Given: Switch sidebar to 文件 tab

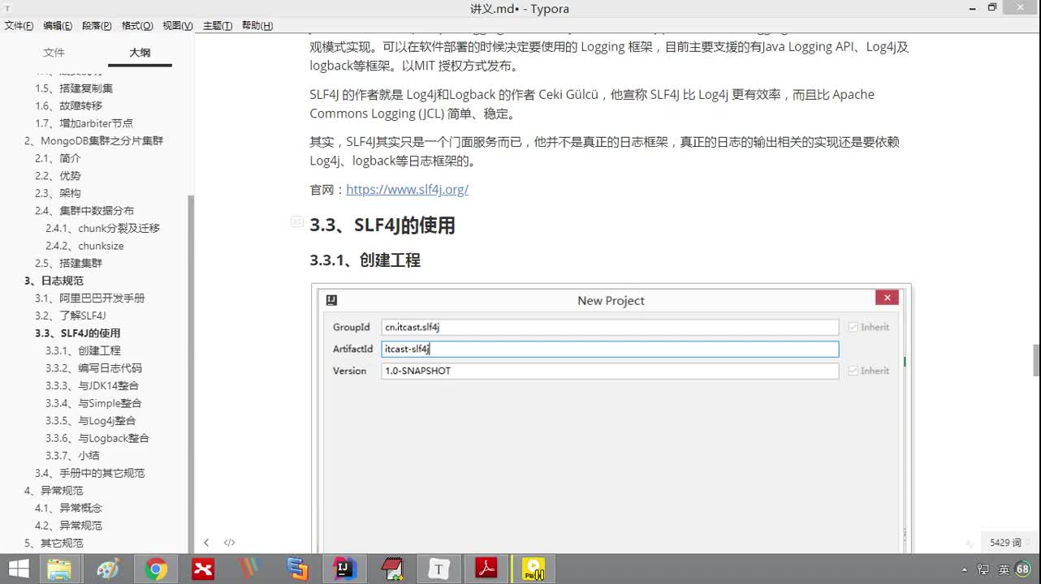Looking at the screenshot, I should (x=54, y=53).
